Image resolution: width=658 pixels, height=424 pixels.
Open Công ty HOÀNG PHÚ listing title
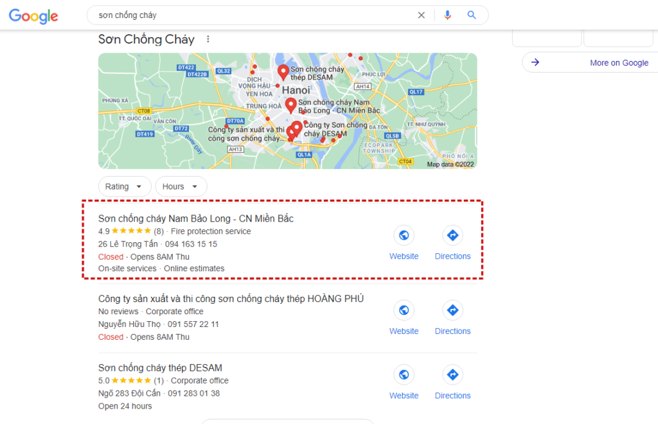231,299
